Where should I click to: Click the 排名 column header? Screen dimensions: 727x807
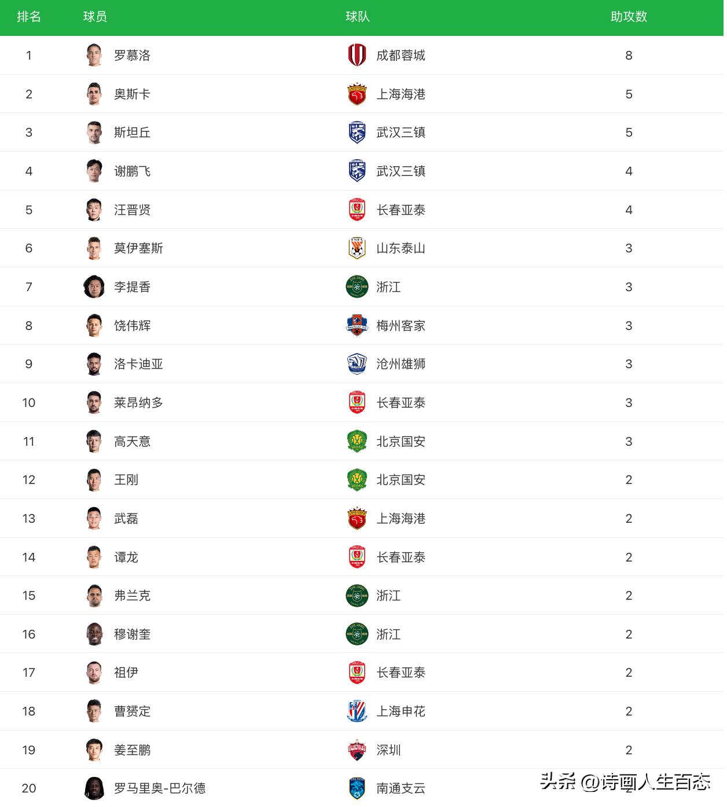[29, 17]
